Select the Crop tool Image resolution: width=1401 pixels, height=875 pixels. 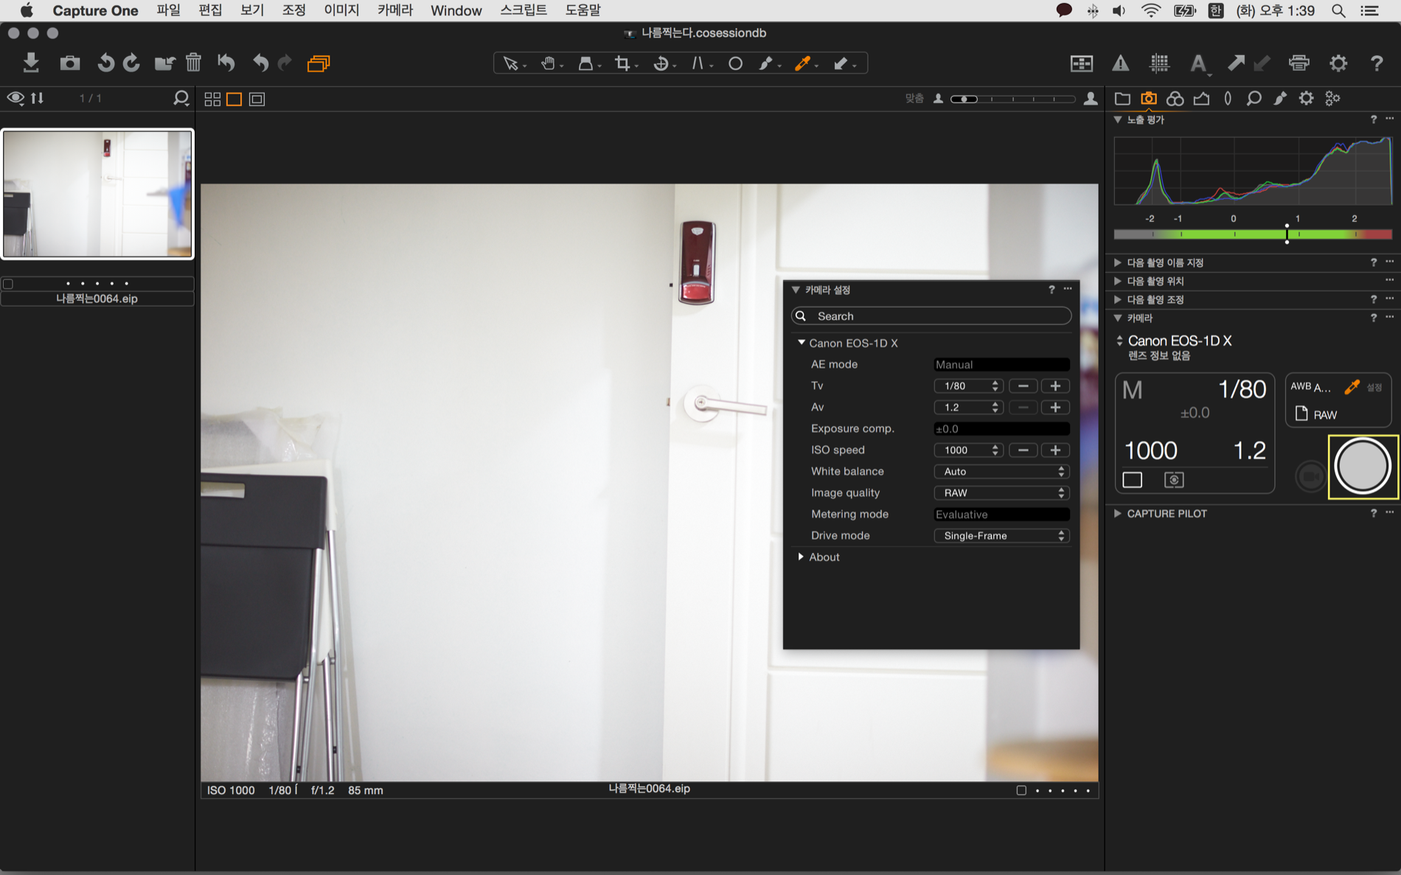tap(623, 63)
